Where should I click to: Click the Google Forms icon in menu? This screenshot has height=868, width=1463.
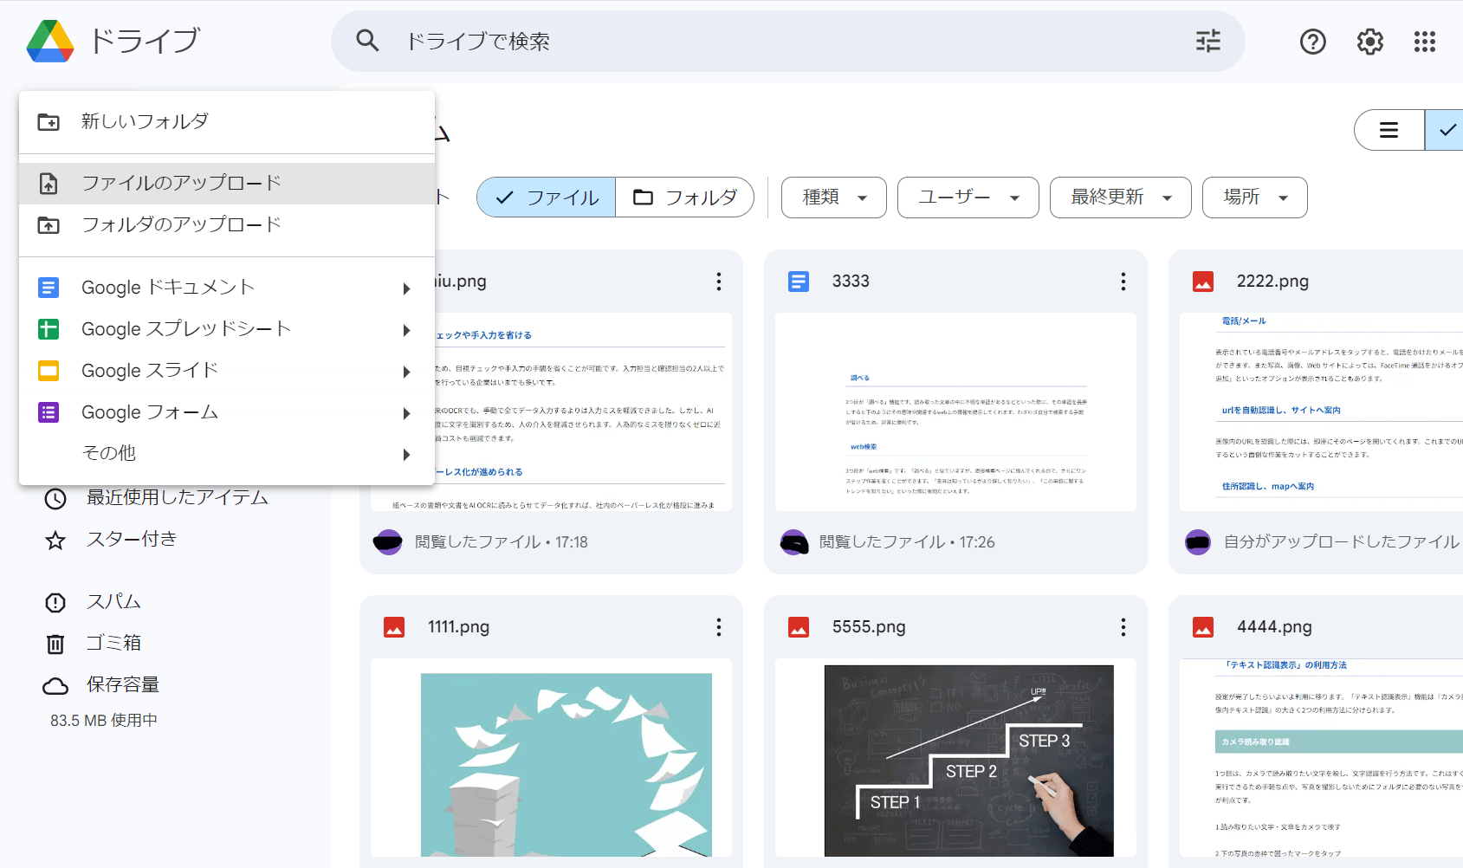coord(49,412)
